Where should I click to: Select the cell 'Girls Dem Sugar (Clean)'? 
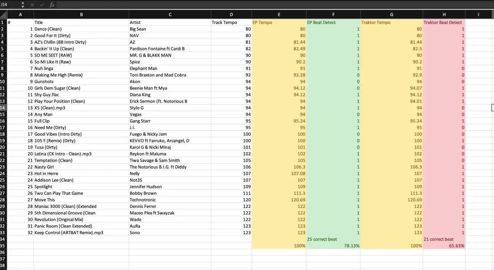point(81,88)
